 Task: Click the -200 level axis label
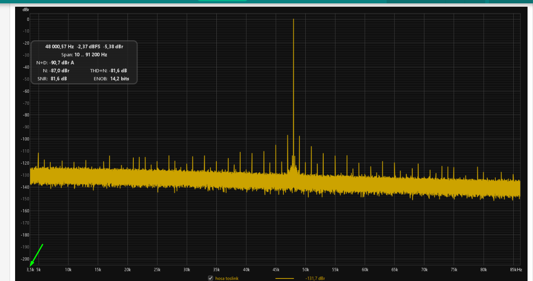25,259
